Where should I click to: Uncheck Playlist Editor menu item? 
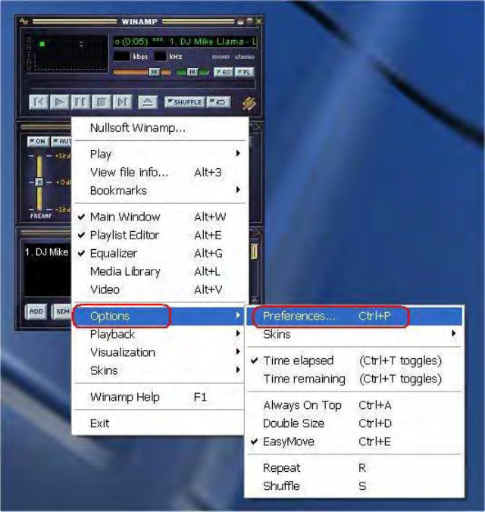[160, 235]
